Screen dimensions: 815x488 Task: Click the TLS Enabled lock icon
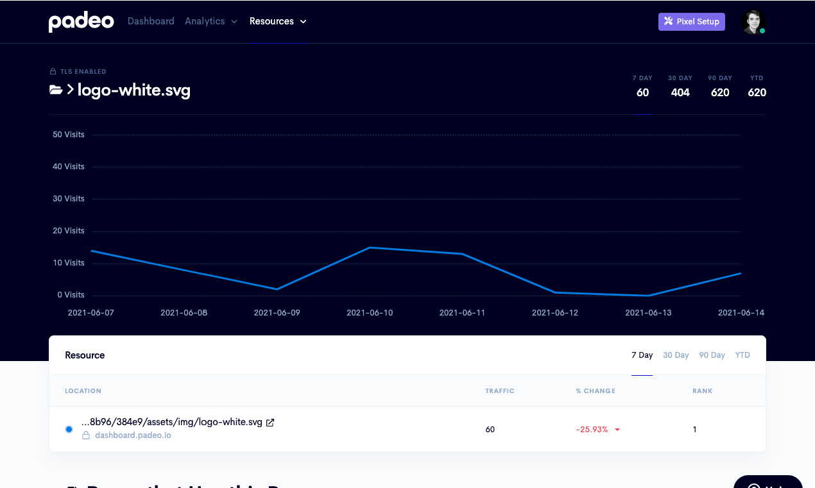53,72
